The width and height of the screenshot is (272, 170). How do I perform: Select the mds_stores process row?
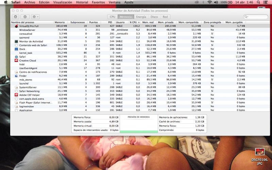coord(140,80)
